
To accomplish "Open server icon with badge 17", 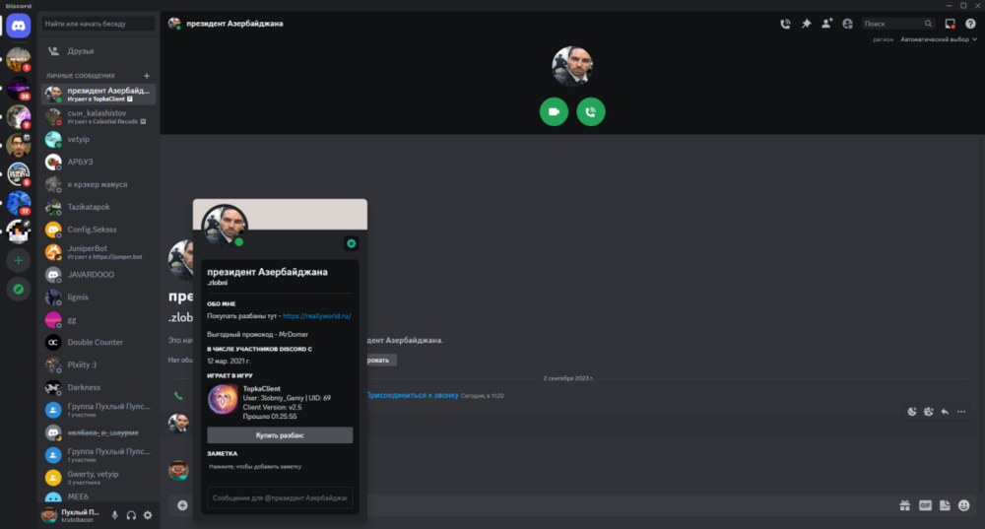I will point(18,203).
